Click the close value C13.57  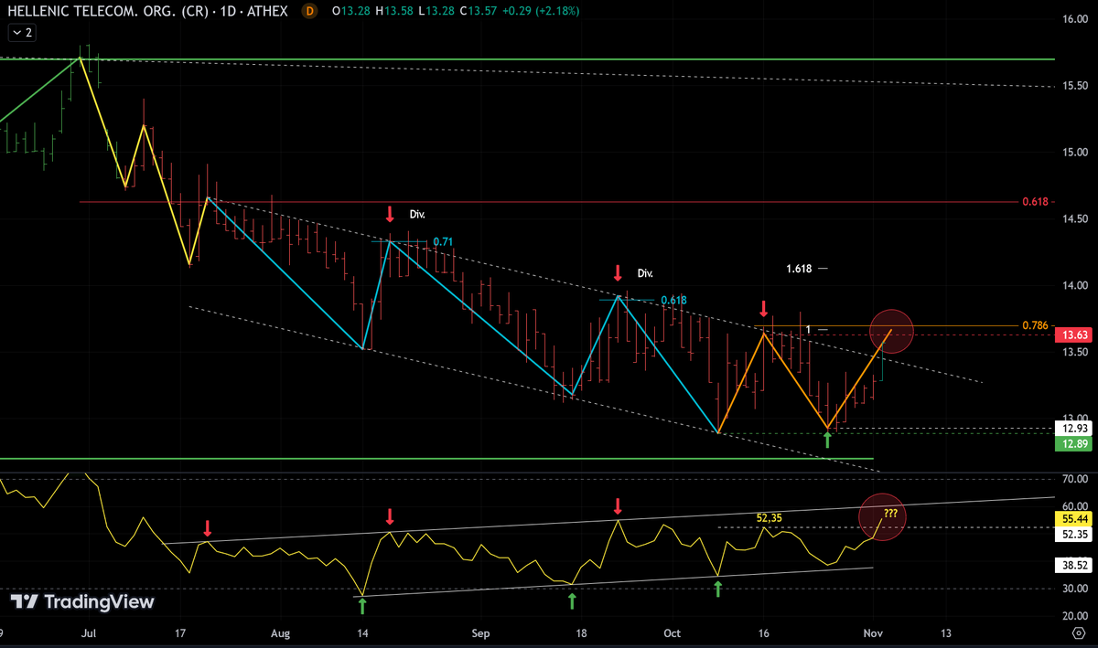(477, 11)
